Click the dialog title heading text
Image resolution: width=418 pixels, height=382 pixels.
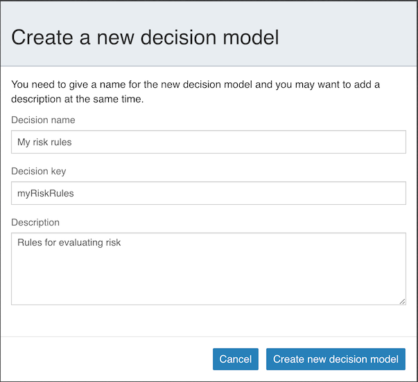145,37
